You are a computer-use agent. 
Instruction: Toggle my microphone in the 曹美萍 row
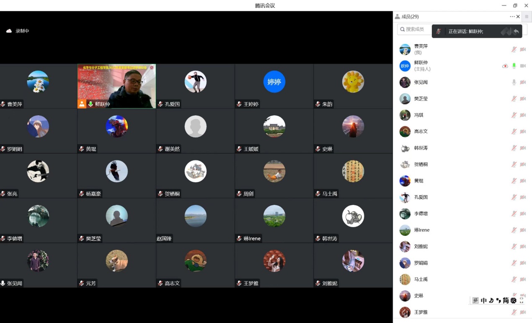(x=514, y=49)
